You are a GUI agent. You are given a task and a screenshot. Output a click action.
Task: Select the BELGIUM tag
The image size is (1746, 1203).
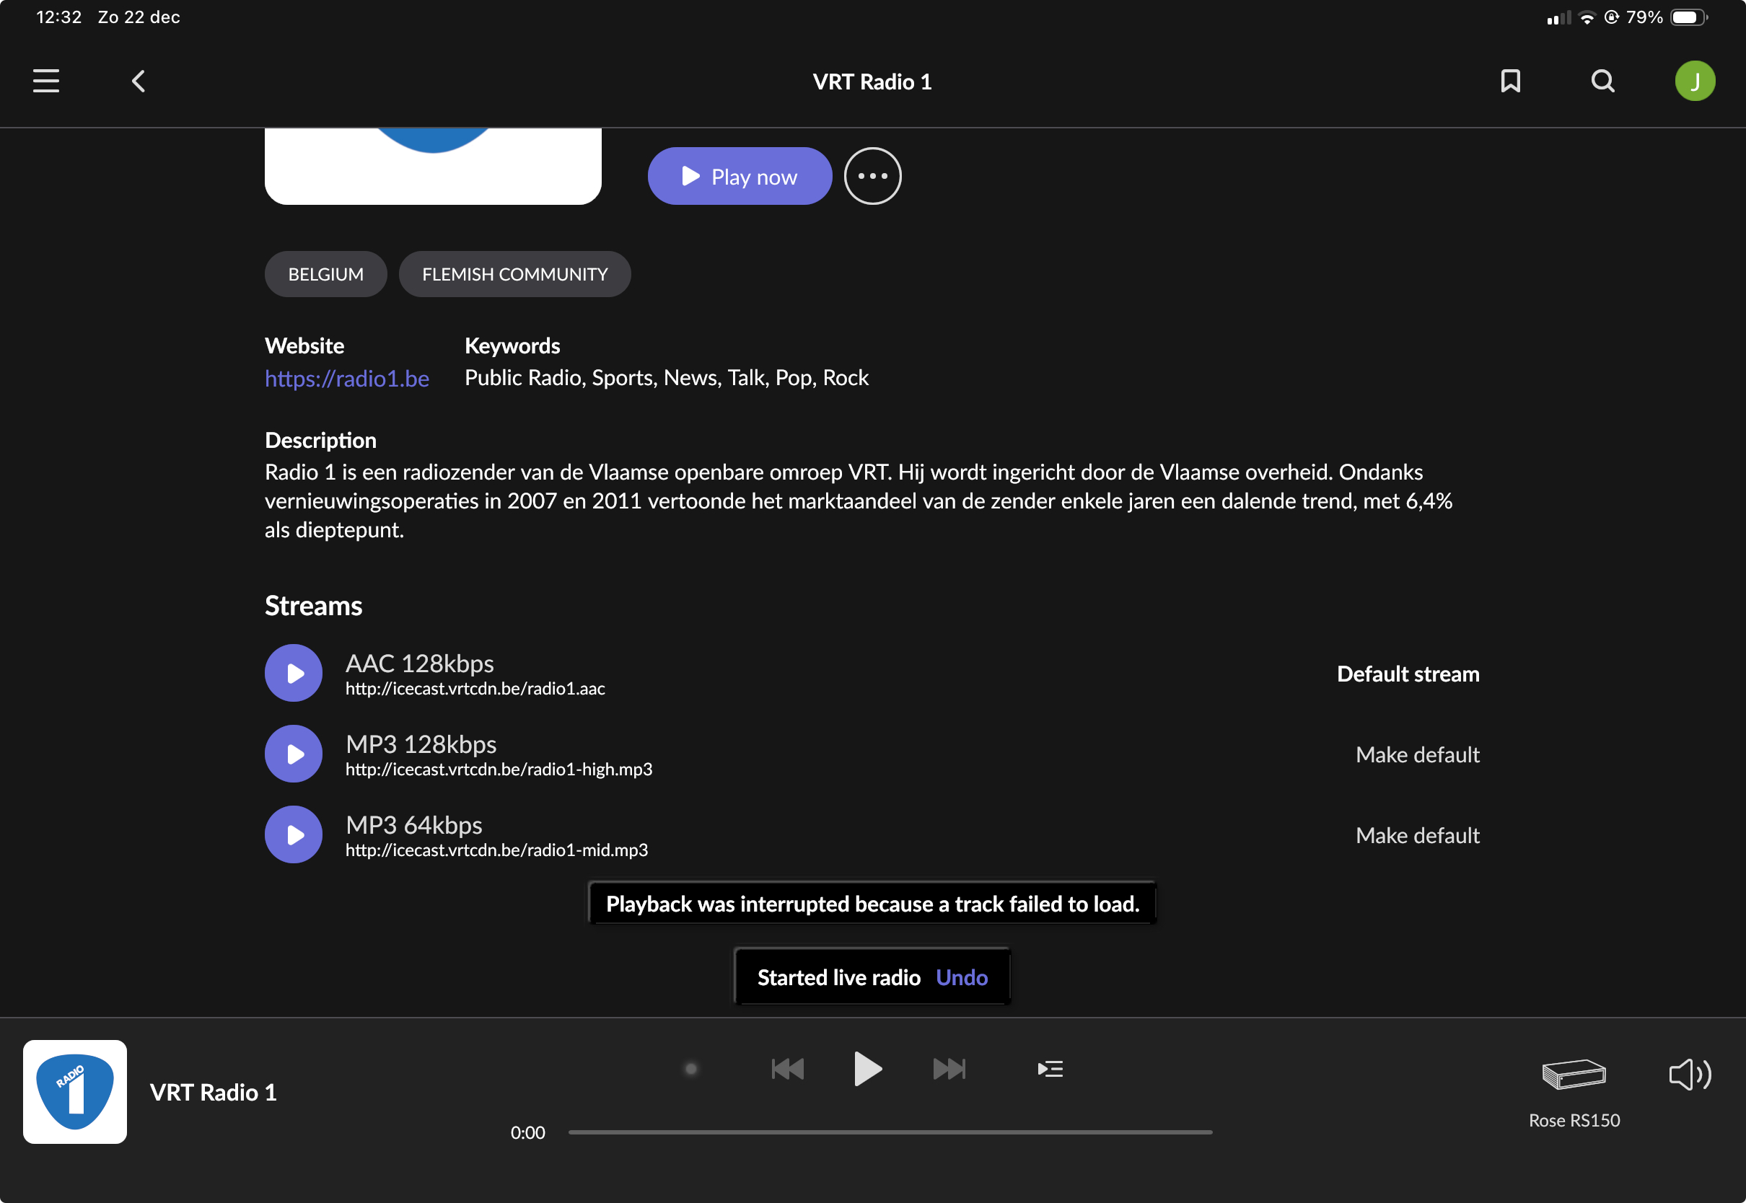coord(325,274)
